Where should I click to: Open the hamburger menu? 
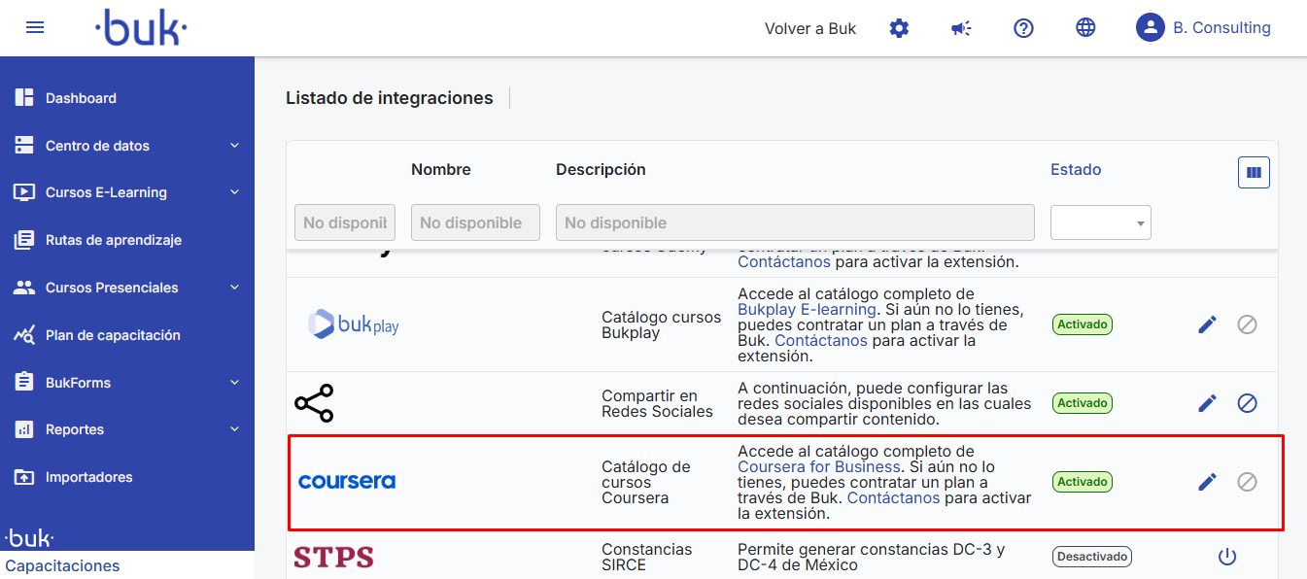click(35, 27)
